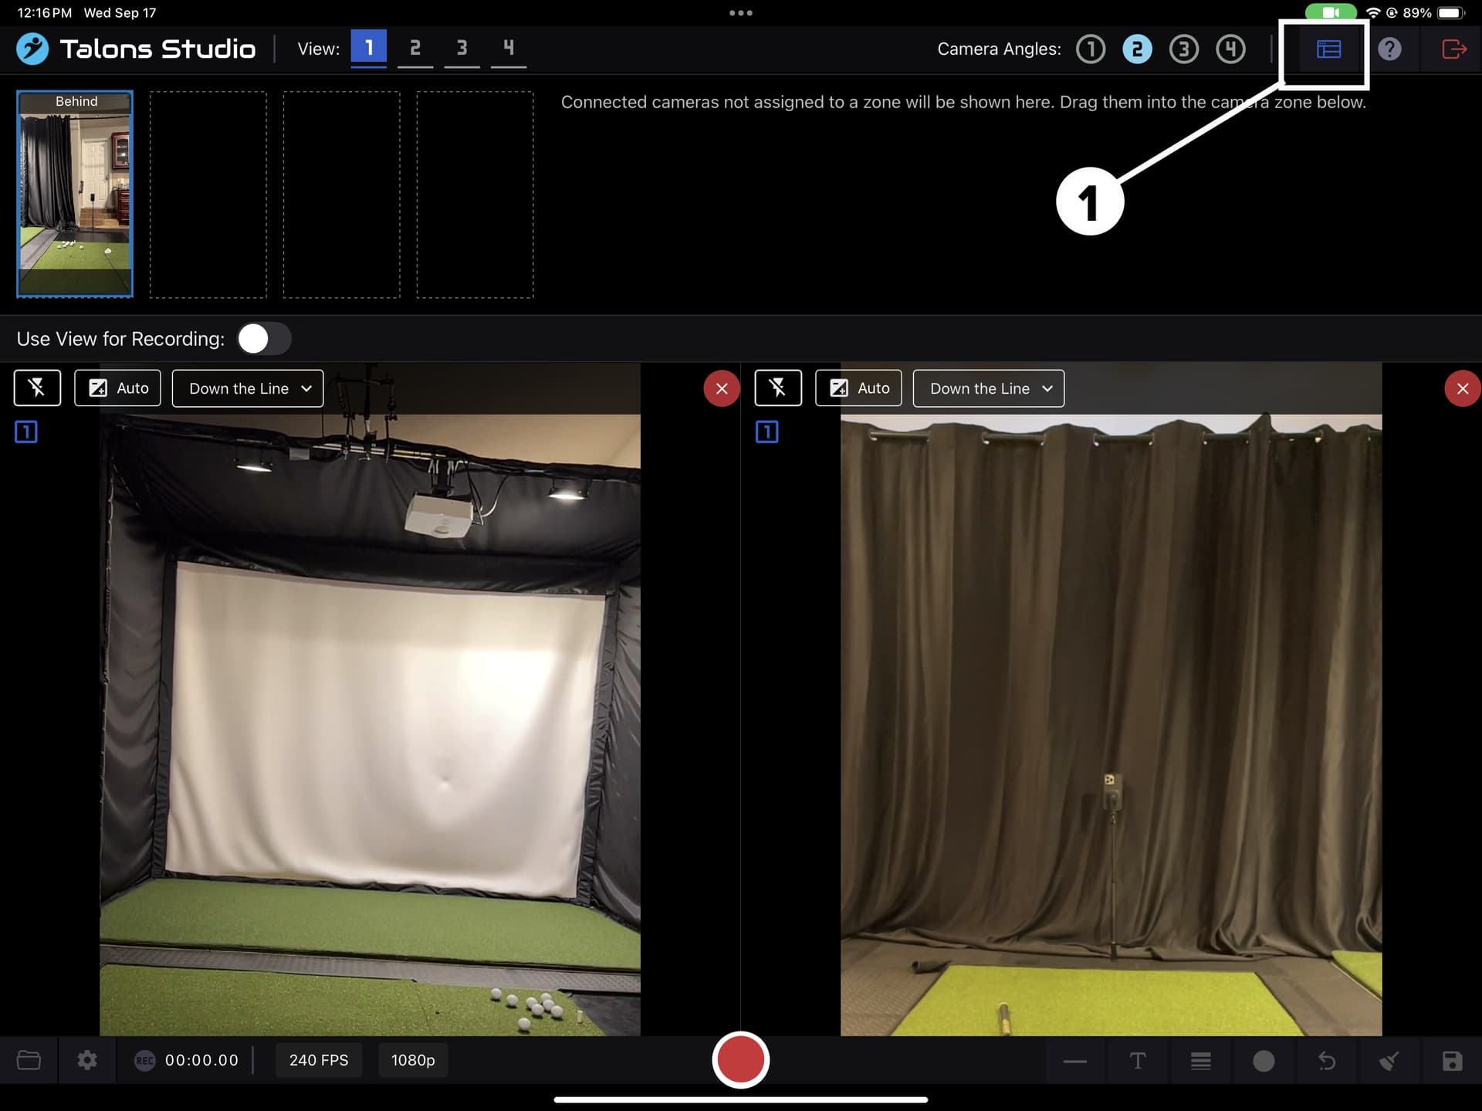Select the Behind camera thumbnail

75,195
